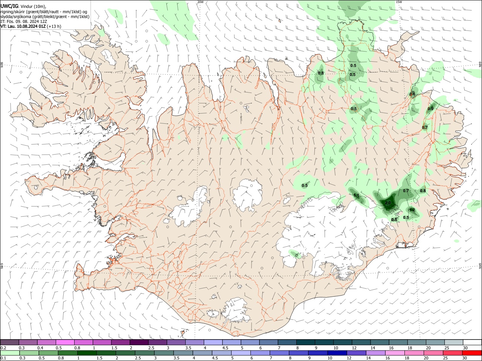Image resolution: width=482 pixels, height=361 pixels.
Task: Select the bright magenta swatch between 0.5 and 0.8
Action: click(x=65, y=343)
